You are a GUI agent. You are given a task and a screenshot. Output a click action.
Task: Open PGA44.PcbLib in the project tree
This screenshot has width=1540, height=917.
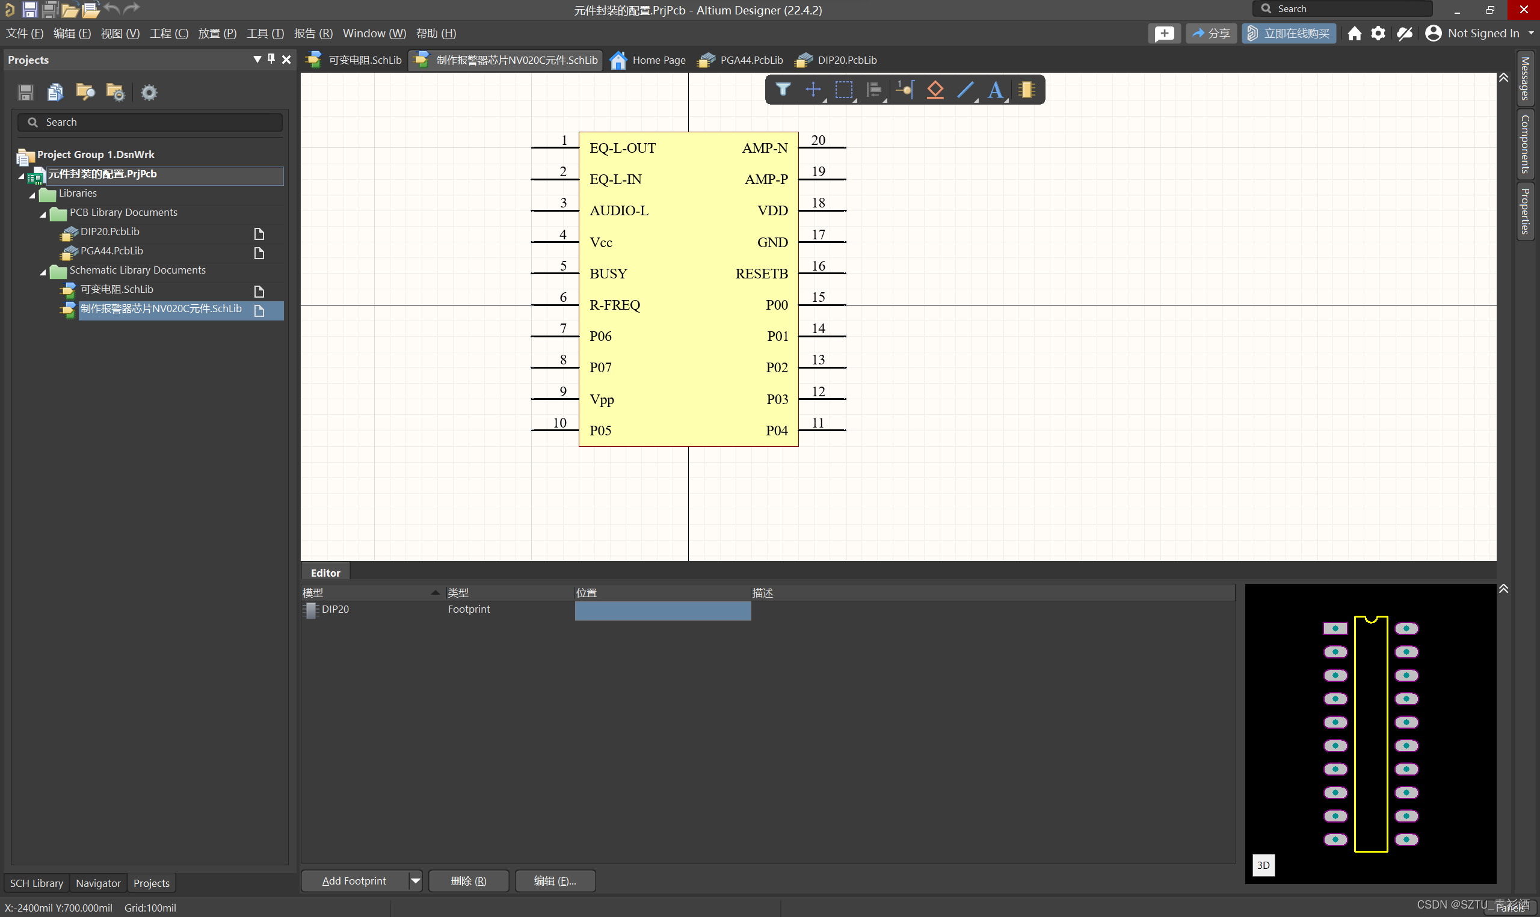coord(112,251)
